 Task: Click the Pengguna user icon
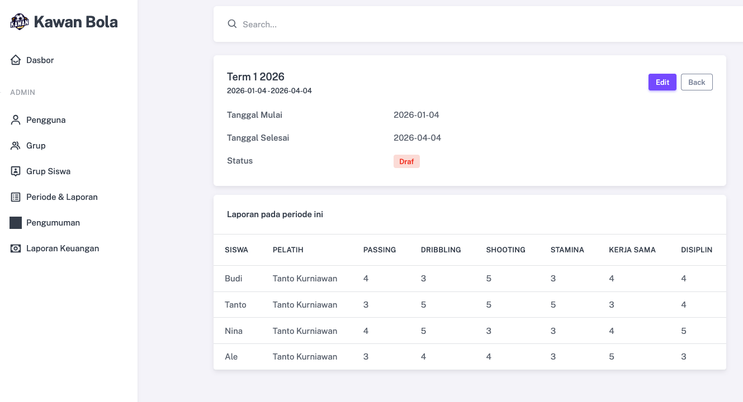click(x=16, y=120)
